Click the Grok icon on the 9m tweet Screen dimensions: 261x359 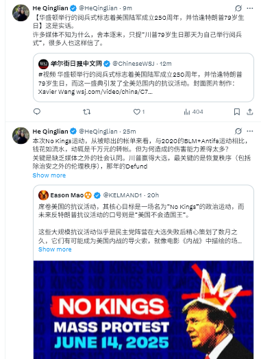[238, 8]
